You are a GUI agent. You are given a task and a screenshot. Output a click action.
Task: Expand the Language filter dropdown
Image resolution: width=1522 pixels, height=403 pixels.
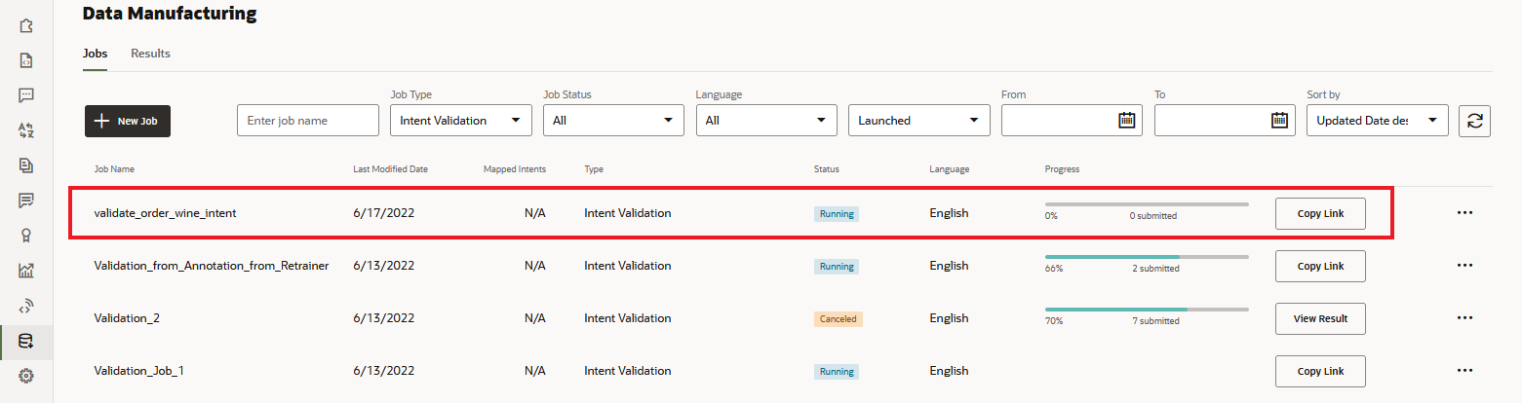pos(765,121)
